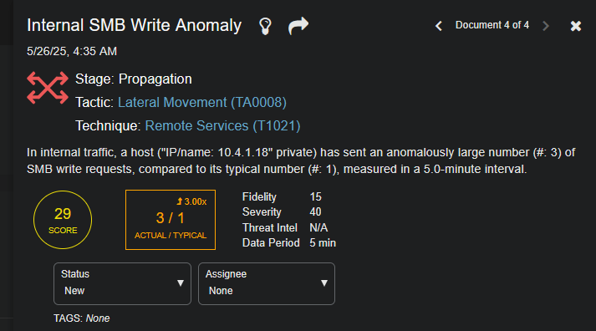Screen dimensions: 596x331
Task: Open Remote Services (T1021) link
Action: [x=222, y=125]
